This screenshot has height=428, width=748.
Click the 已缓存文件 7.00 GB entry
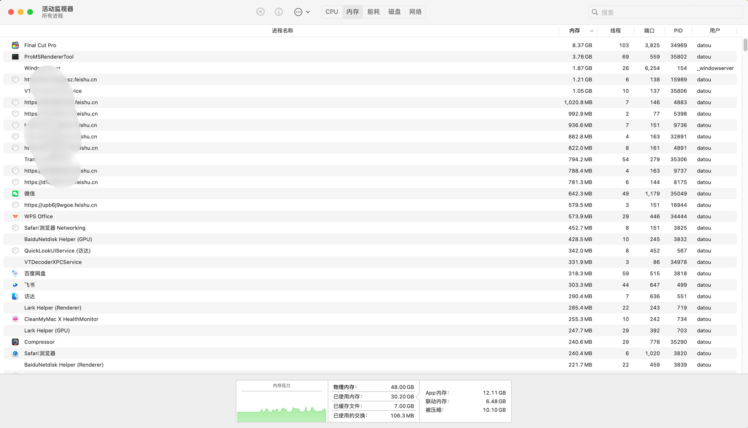[x=373, y=406]
